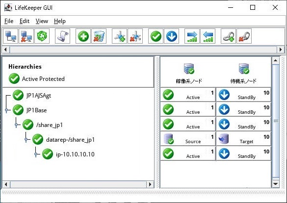
Task: Click the Create Resource Hierarchy plus icon
Action: pos(83,36)
